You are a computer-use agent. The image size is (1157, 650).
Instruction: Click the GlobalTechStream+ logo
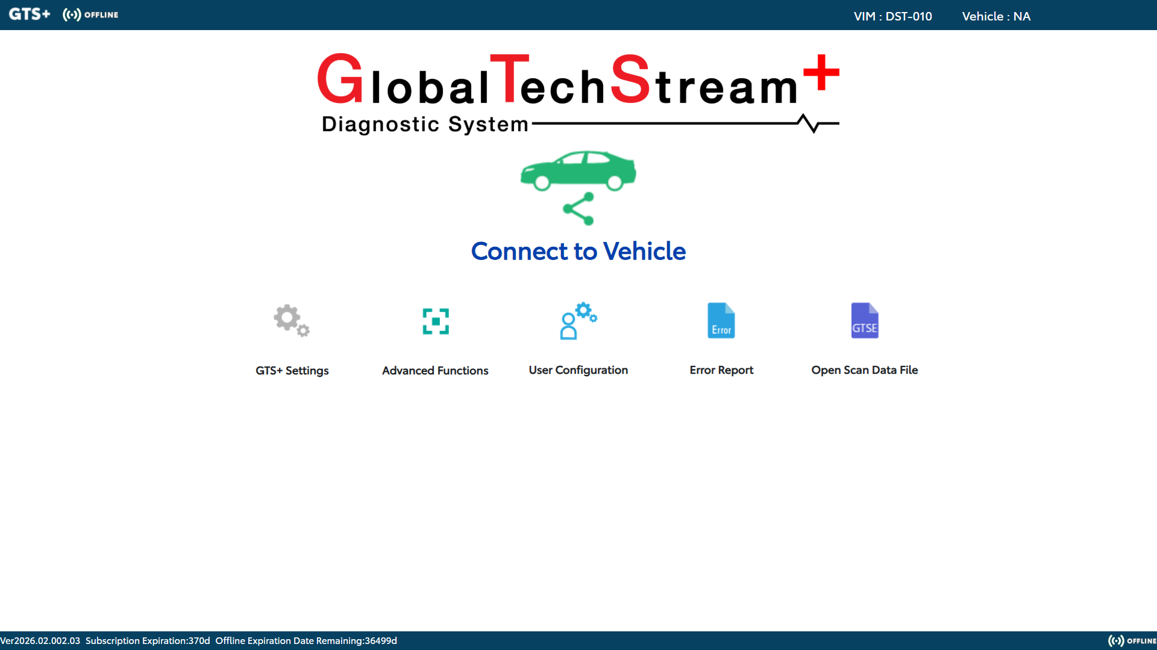[x=578, y=93]
